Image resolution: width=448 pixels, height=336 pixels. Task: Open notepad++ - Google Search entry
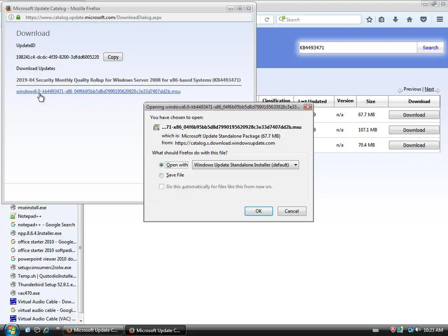point(46,225)
